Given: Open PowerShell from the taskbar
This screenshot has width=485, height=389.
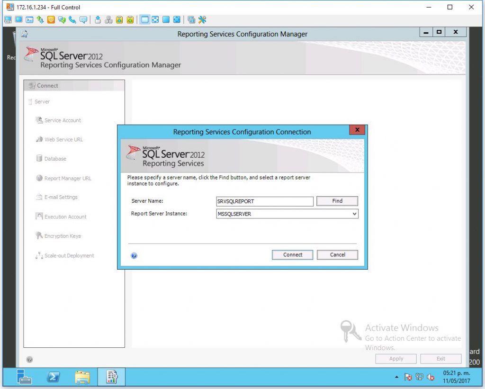Looking at the screenshot, I should pyautogui.click(x=54, y=377).
